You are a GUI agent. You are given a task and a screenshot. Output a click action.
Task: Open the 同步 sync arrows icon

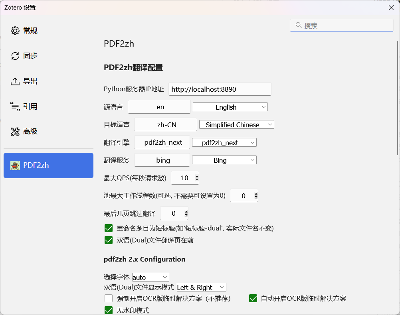pyautogui.click(x=15, y=56)
